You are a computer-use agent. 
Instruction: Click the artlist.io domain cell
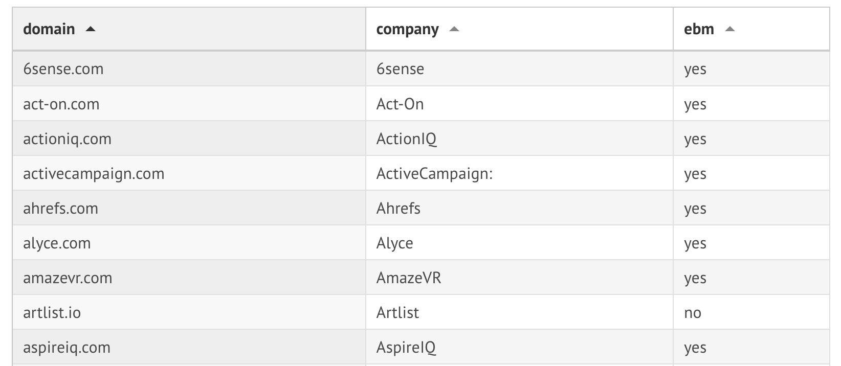[52, 313]
